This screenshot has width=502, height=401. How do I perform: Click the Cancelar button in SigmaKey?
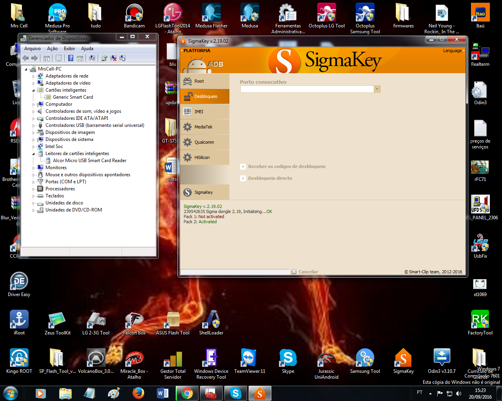(x=305, y=272)
